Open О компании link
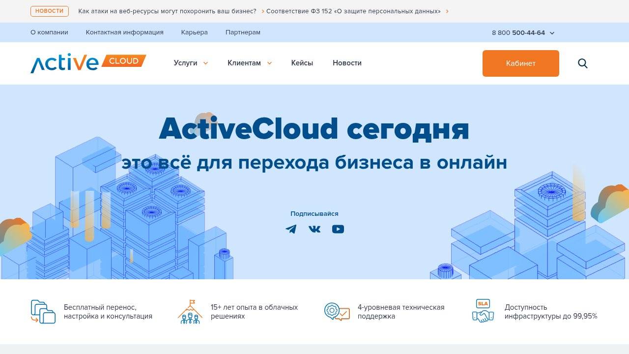This screenshot has width=629, height=354. [x=49, y=32]
